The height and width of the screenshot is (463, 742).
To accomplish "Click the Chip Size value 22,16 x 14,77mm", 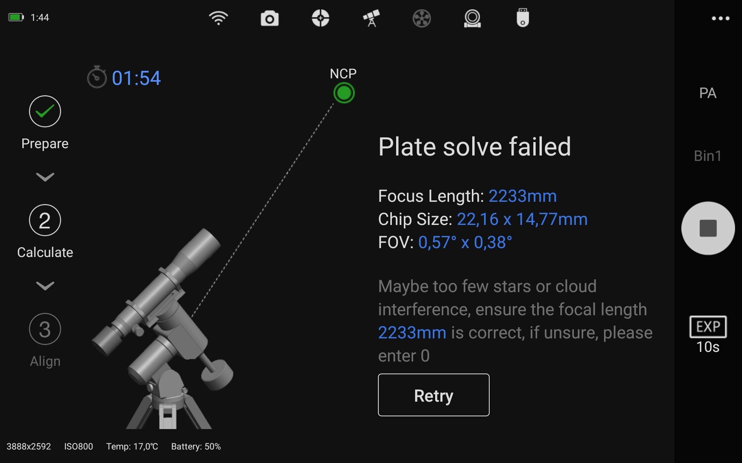I will [522, 219].
